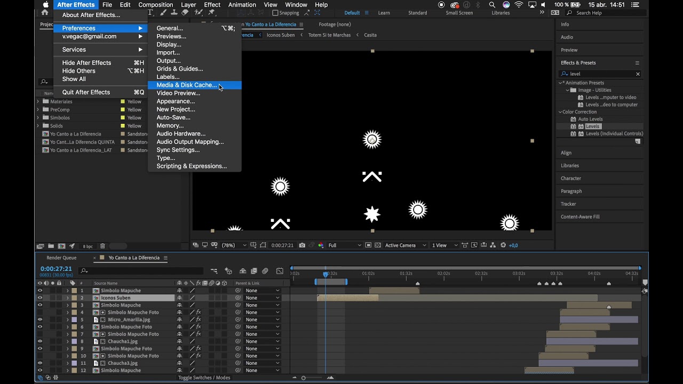The image size is (683, 384).
Task: Toggle transparency grid icon in viewer
Action: pyautogui.click(x=378, y=245)
